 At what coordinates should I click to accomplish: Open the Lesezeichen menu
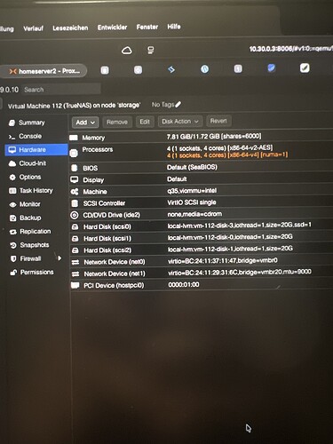click(70, 28)
